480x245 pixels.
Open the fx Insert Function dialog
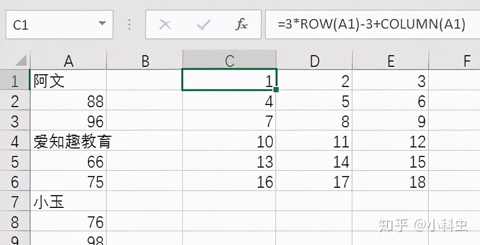(242, 24)
